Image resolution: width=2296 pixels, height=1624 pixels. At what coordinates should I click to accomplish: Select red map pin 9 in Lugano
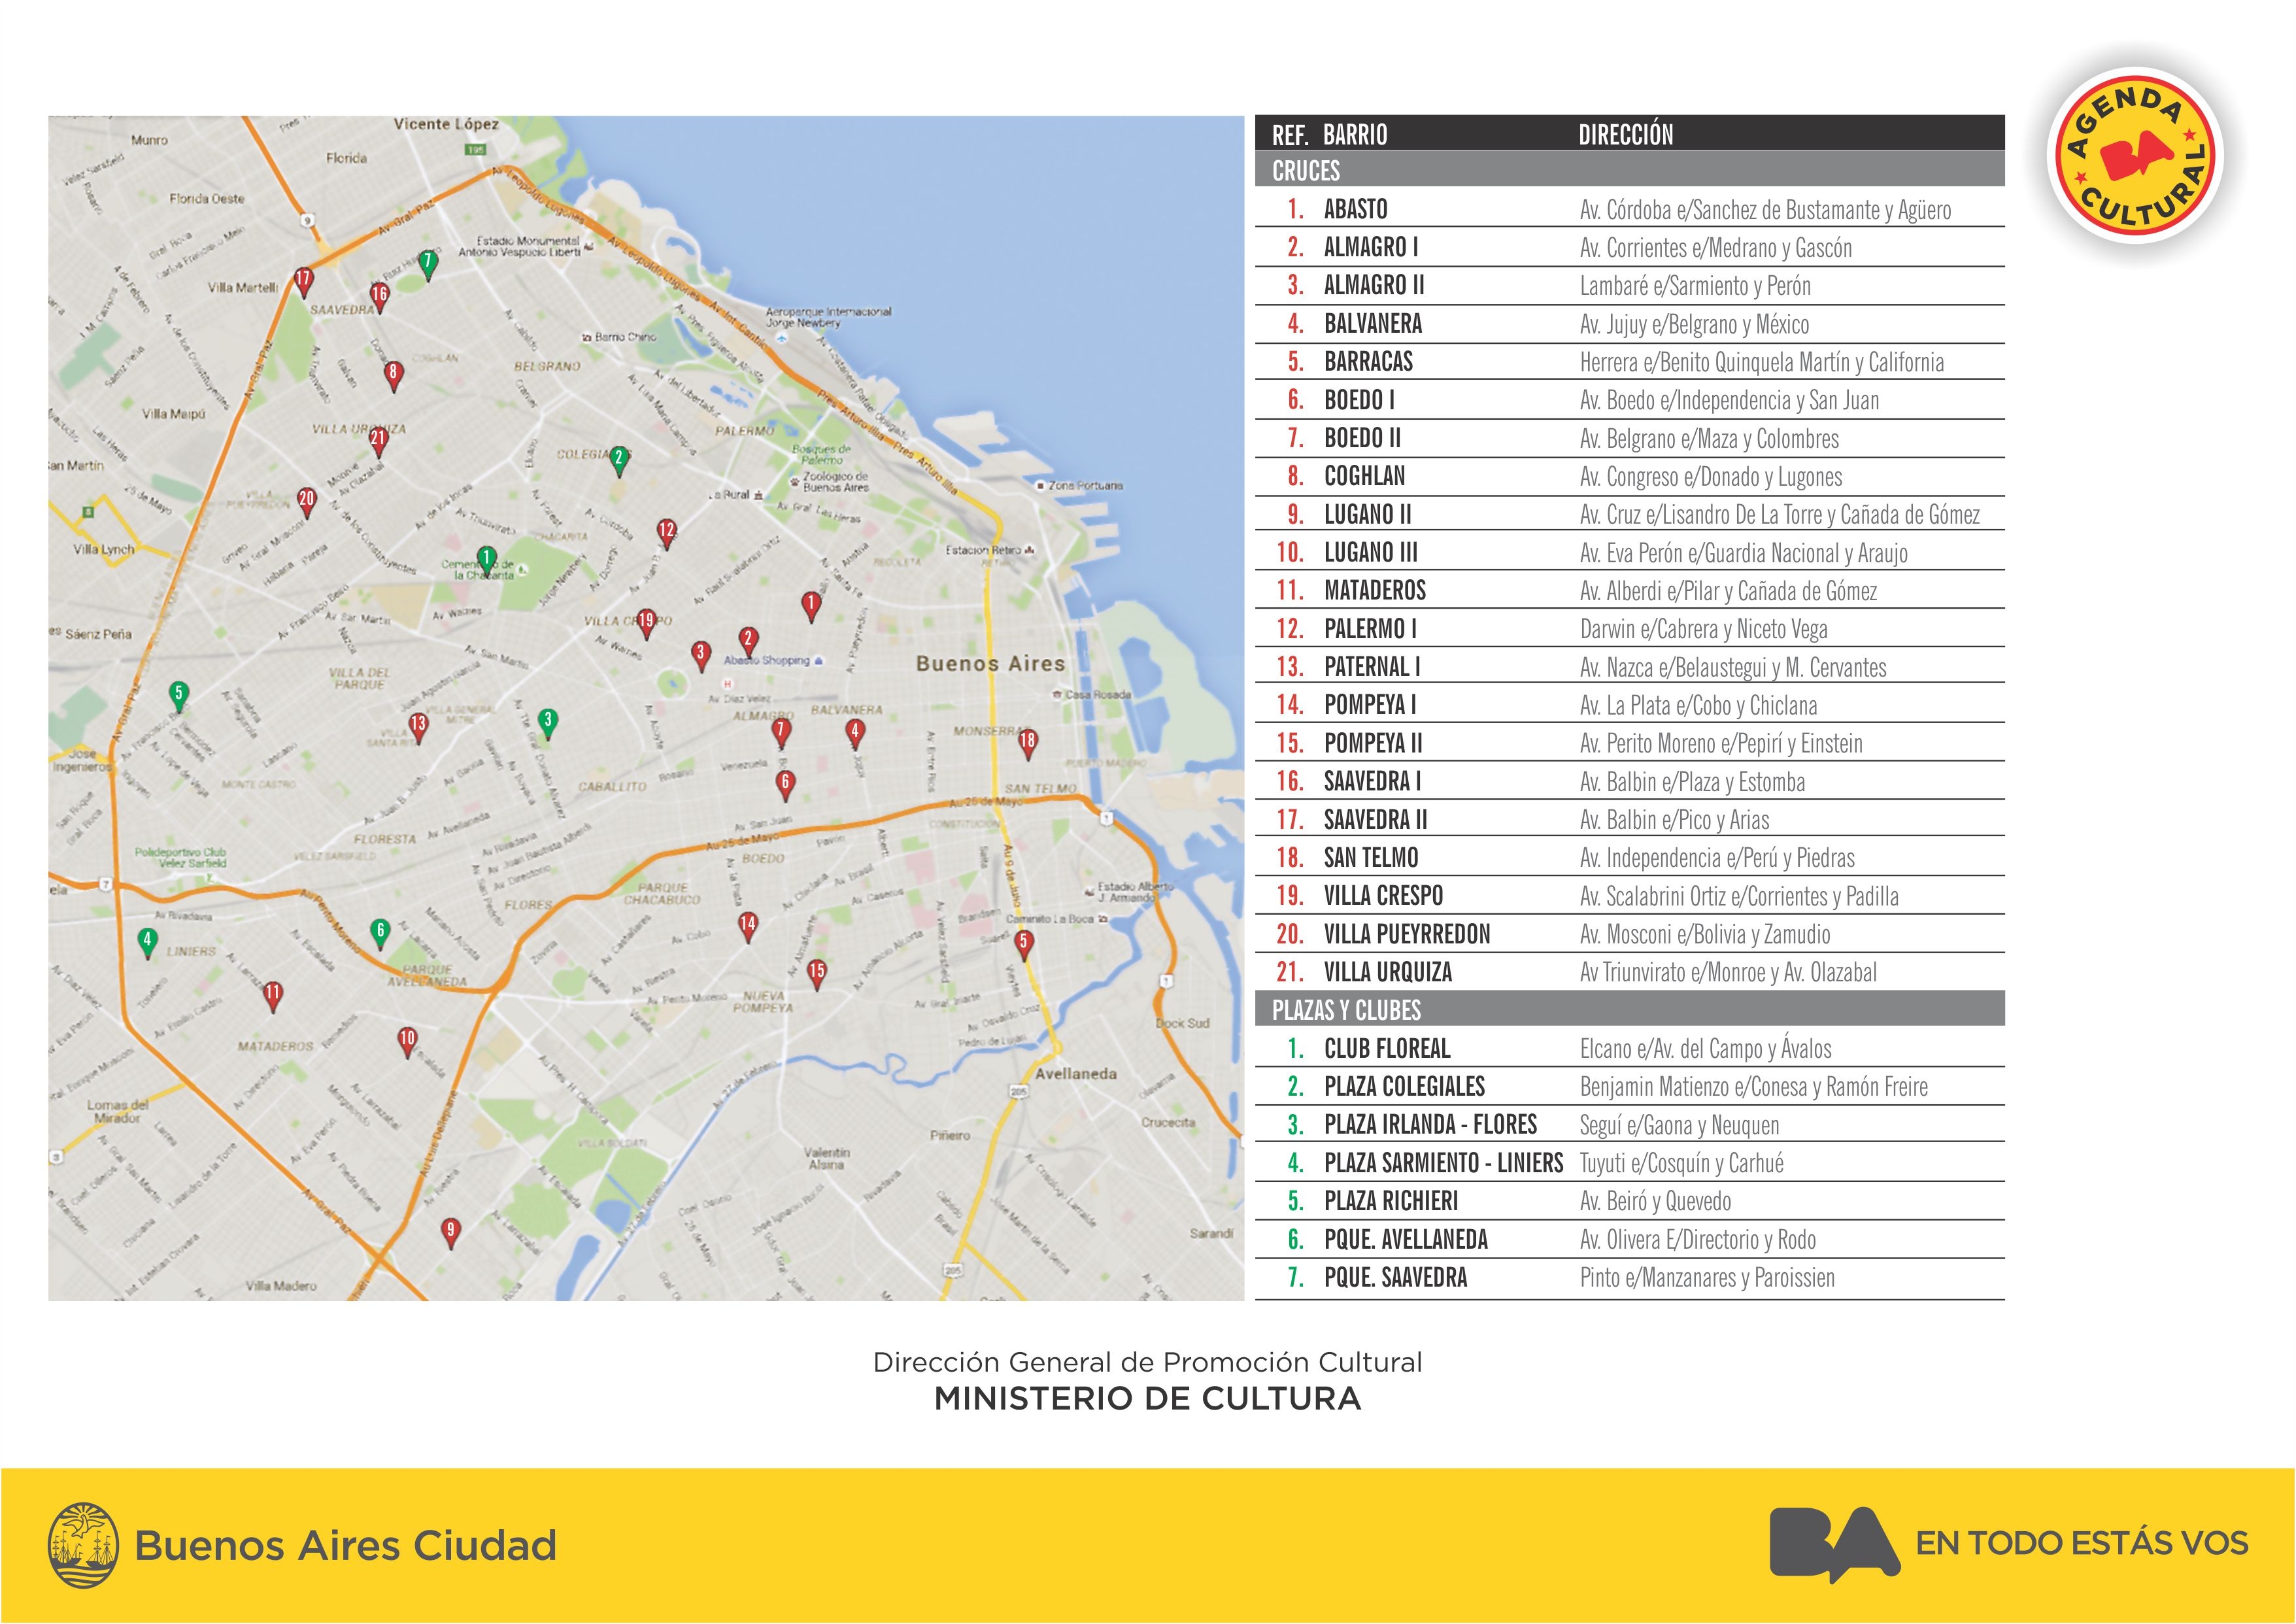[x=451, y=1233]
